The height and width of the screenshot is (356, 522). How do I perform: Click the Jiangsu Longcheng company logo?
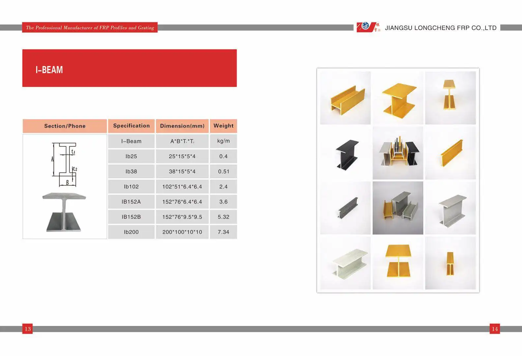coord(368,27)
